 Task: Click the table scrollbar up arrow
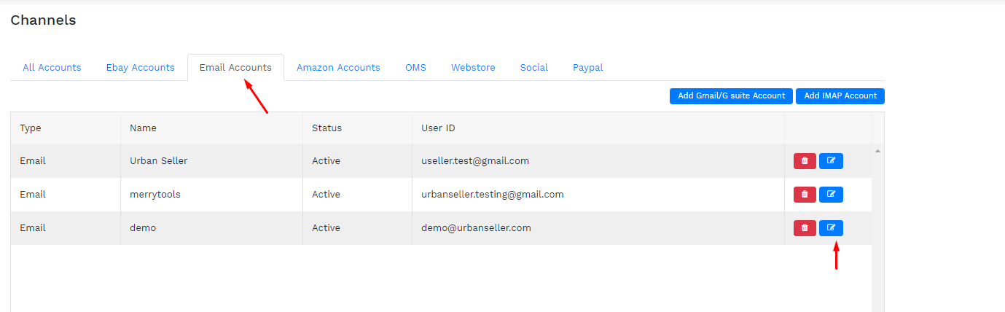877,151
